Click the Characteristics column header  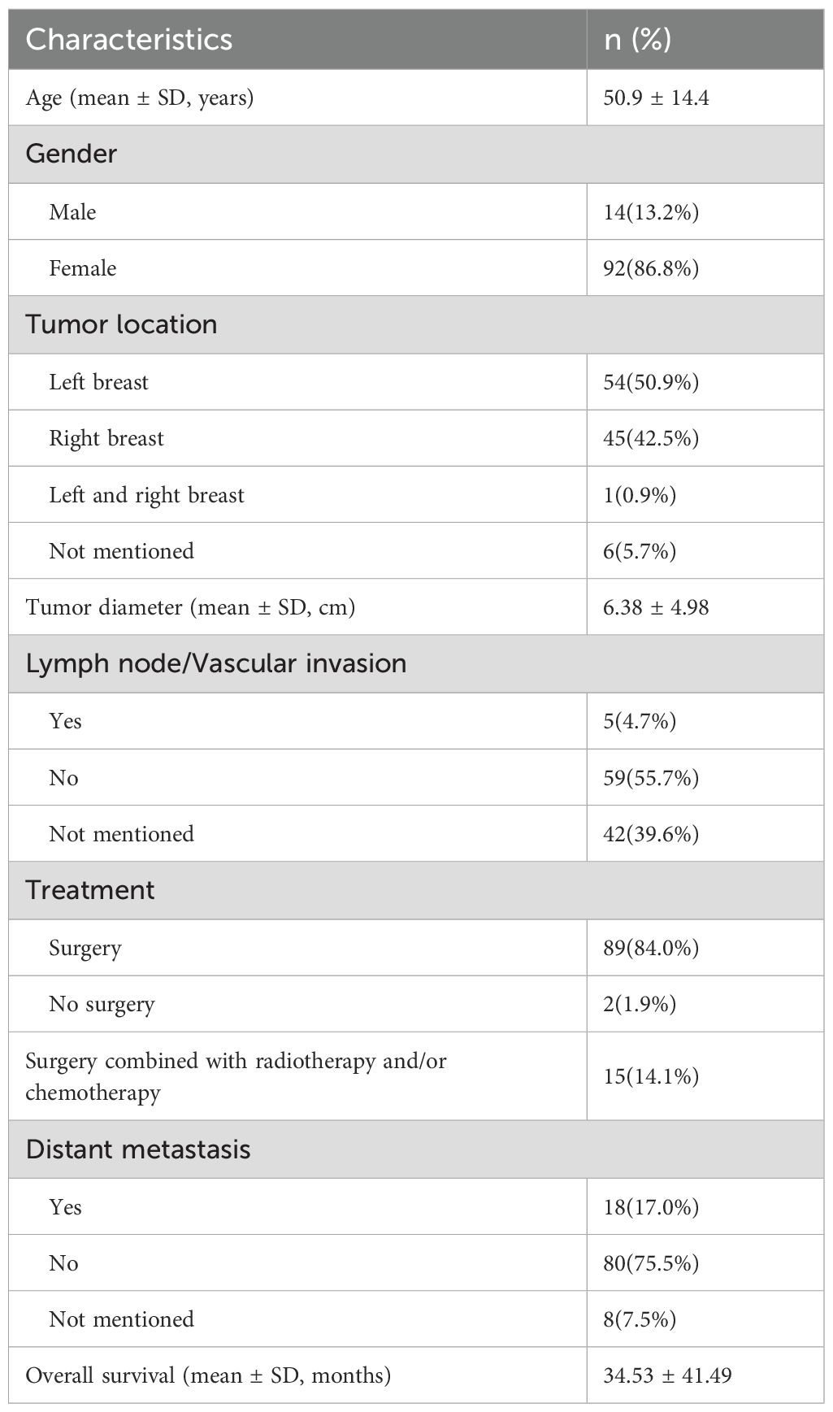pos(128,40)
